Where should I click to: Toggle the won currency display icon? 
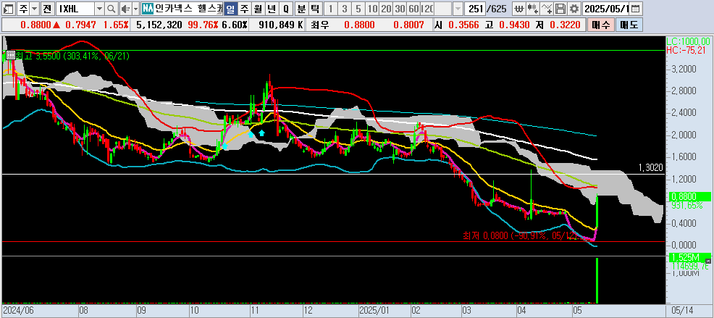(518, 8)
